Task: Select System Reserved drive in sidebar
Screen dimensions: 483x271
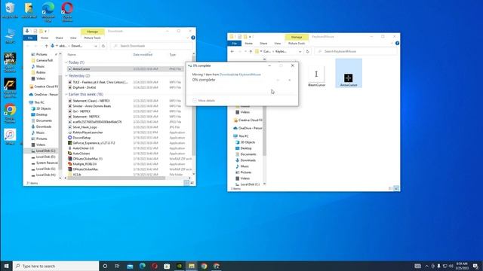Action: (x=47, y=163)
